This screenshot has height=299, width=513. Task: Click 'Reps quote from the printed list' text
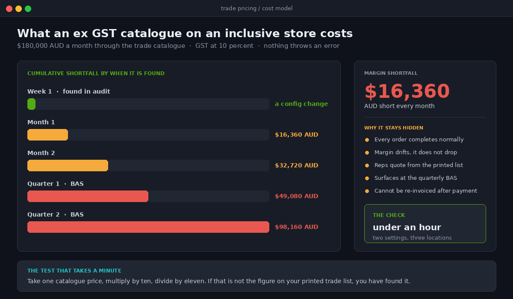419,165
